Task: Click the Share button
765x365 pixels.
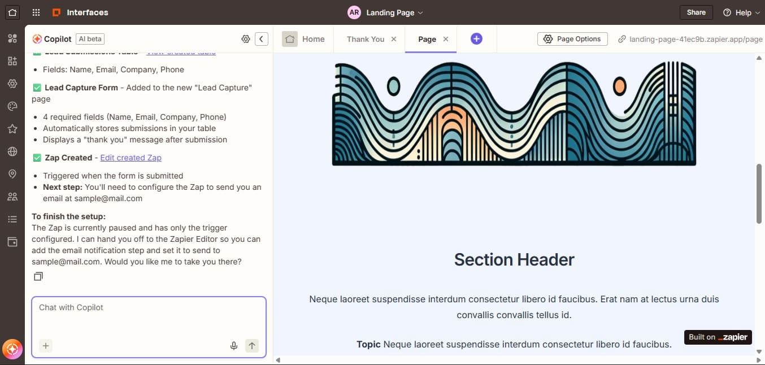Action: (x=696, y=12)
